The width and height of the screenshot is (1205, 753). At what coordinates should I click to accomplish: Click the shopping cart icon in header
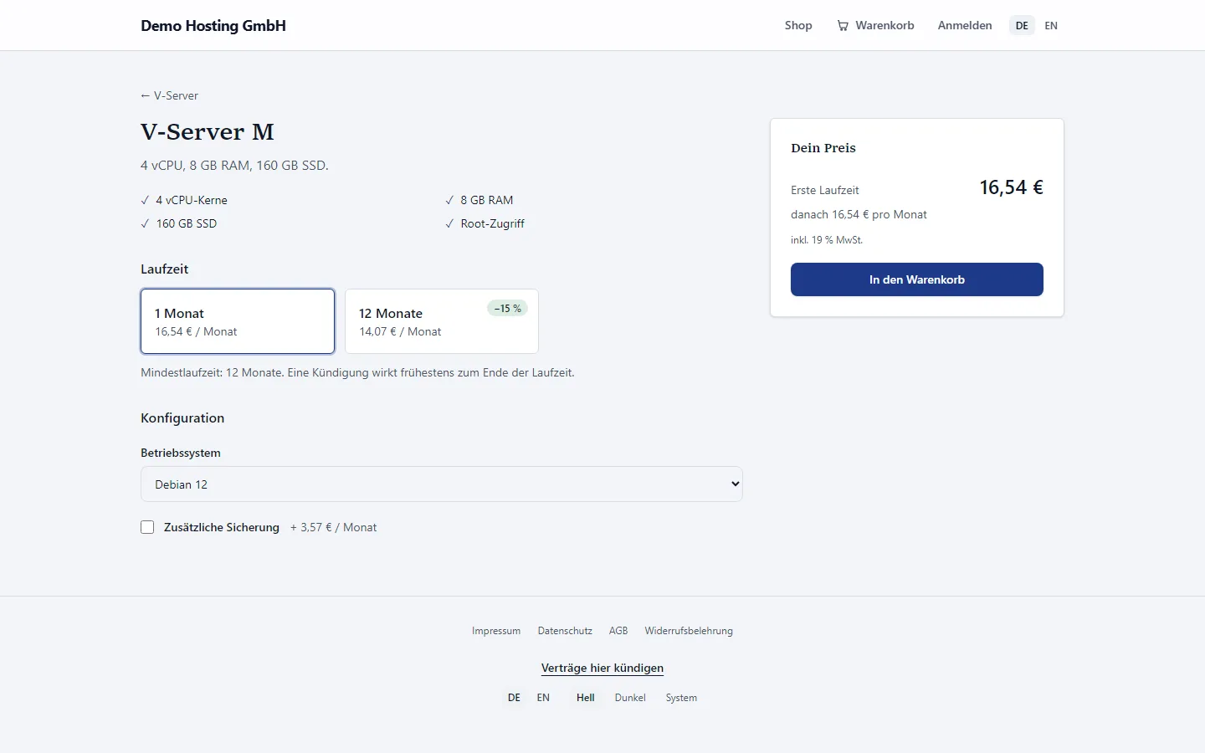[843, 26]
